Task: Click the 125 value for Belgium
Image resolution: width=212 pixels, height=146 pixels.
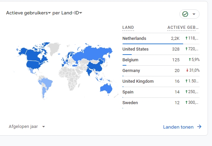Action: click(x=176, y=60)
